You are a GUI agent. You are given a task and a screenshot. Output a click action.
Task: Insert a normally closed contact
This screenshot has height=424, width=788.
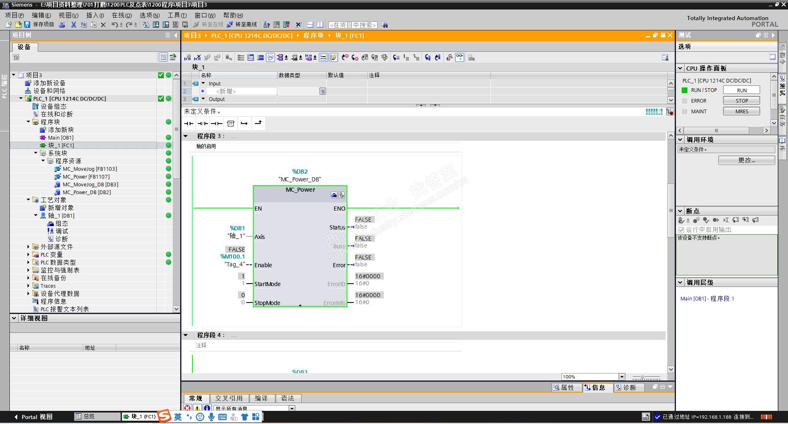[x=203, y=124]
